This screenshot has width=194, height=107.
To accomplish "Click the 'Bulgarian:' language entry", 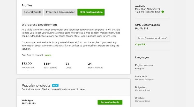I will [x=140, y=87].
